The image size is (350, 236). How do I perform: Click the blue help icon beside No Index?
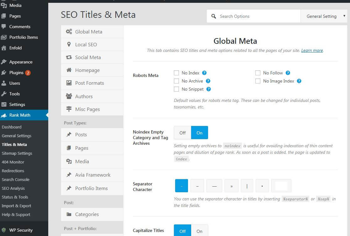coord(204,73)
